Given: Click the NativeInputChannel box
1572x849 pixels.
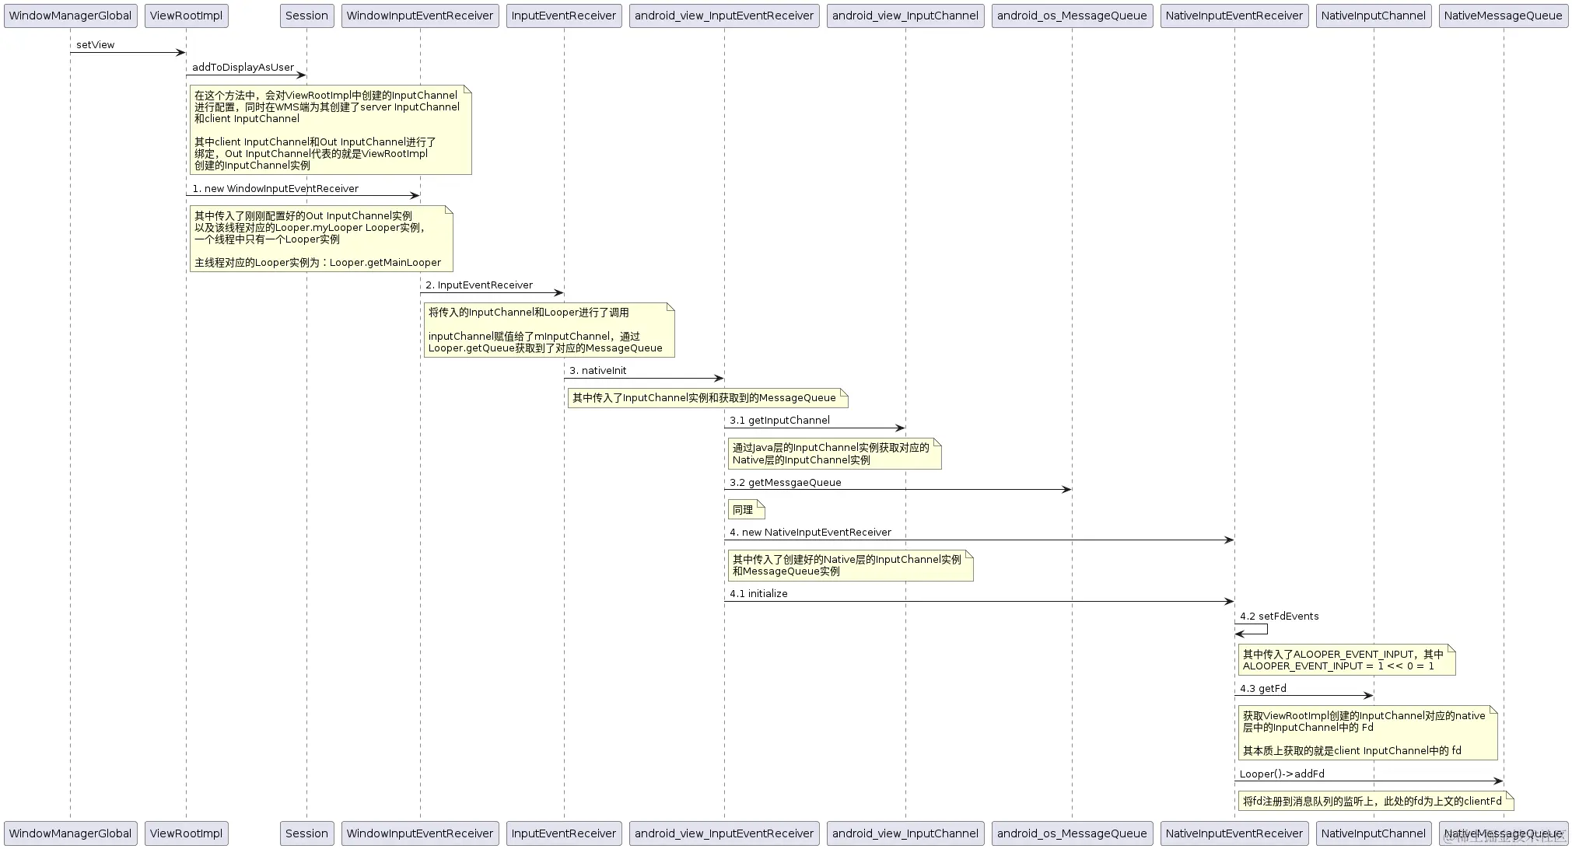Looking at the screenshot, I should click(1374, 15).
